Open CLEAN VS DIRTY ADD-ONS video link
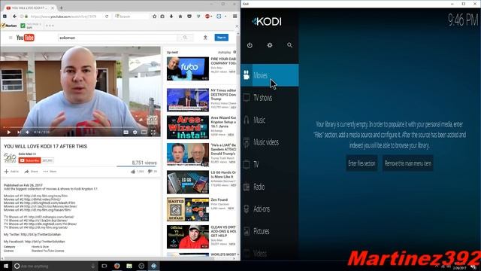This screenshot has height=271, width=481. (x=223, y=231)
